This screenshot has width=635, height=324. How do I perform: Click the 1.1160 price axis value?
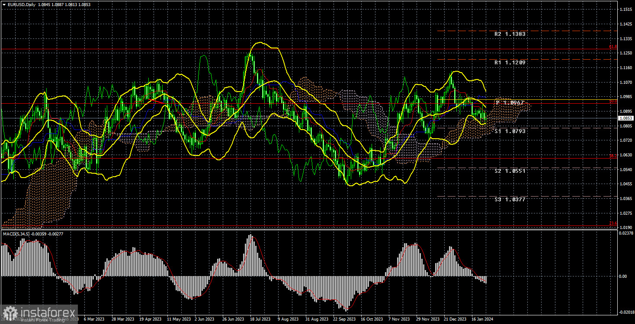tap(626, 68)
